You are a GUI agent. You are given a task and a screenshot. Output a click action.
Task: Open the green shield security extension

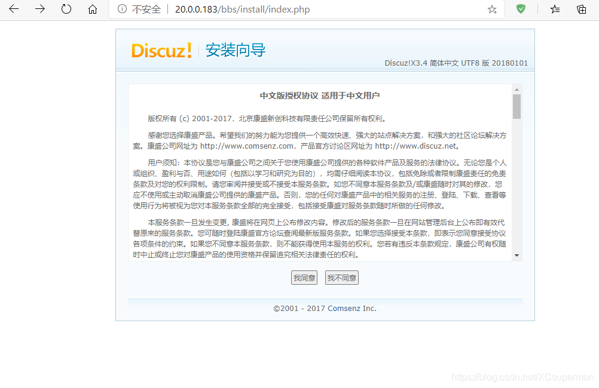521,9
